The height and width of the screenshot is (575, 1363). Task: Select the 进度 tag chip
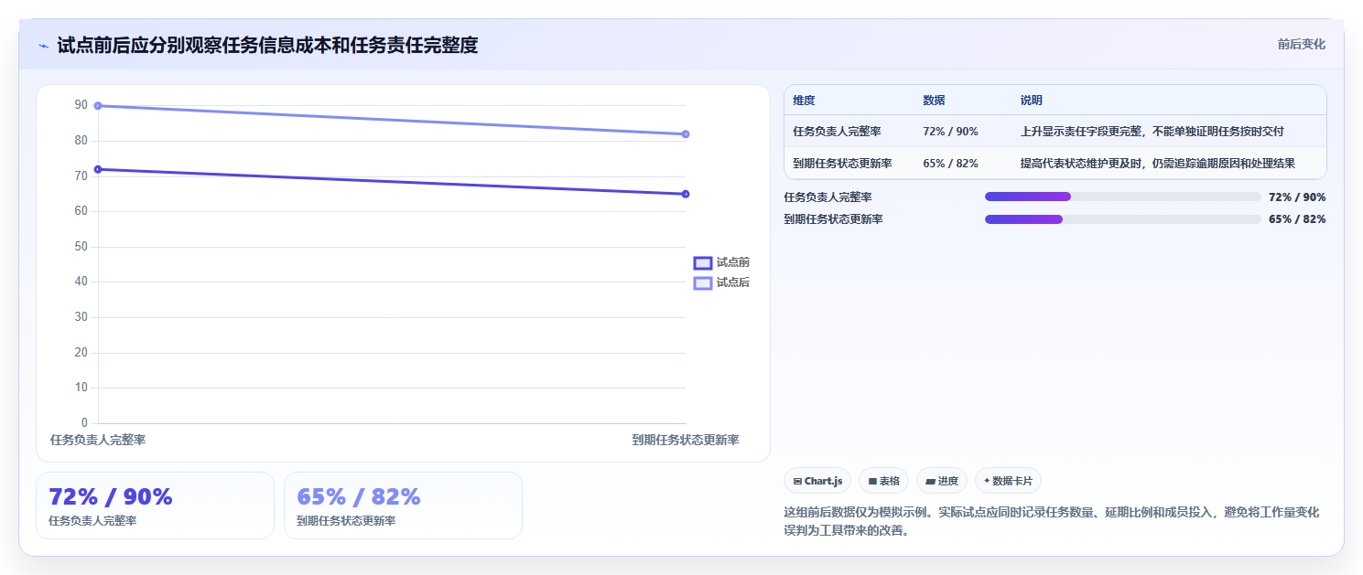tap(942, 481)
